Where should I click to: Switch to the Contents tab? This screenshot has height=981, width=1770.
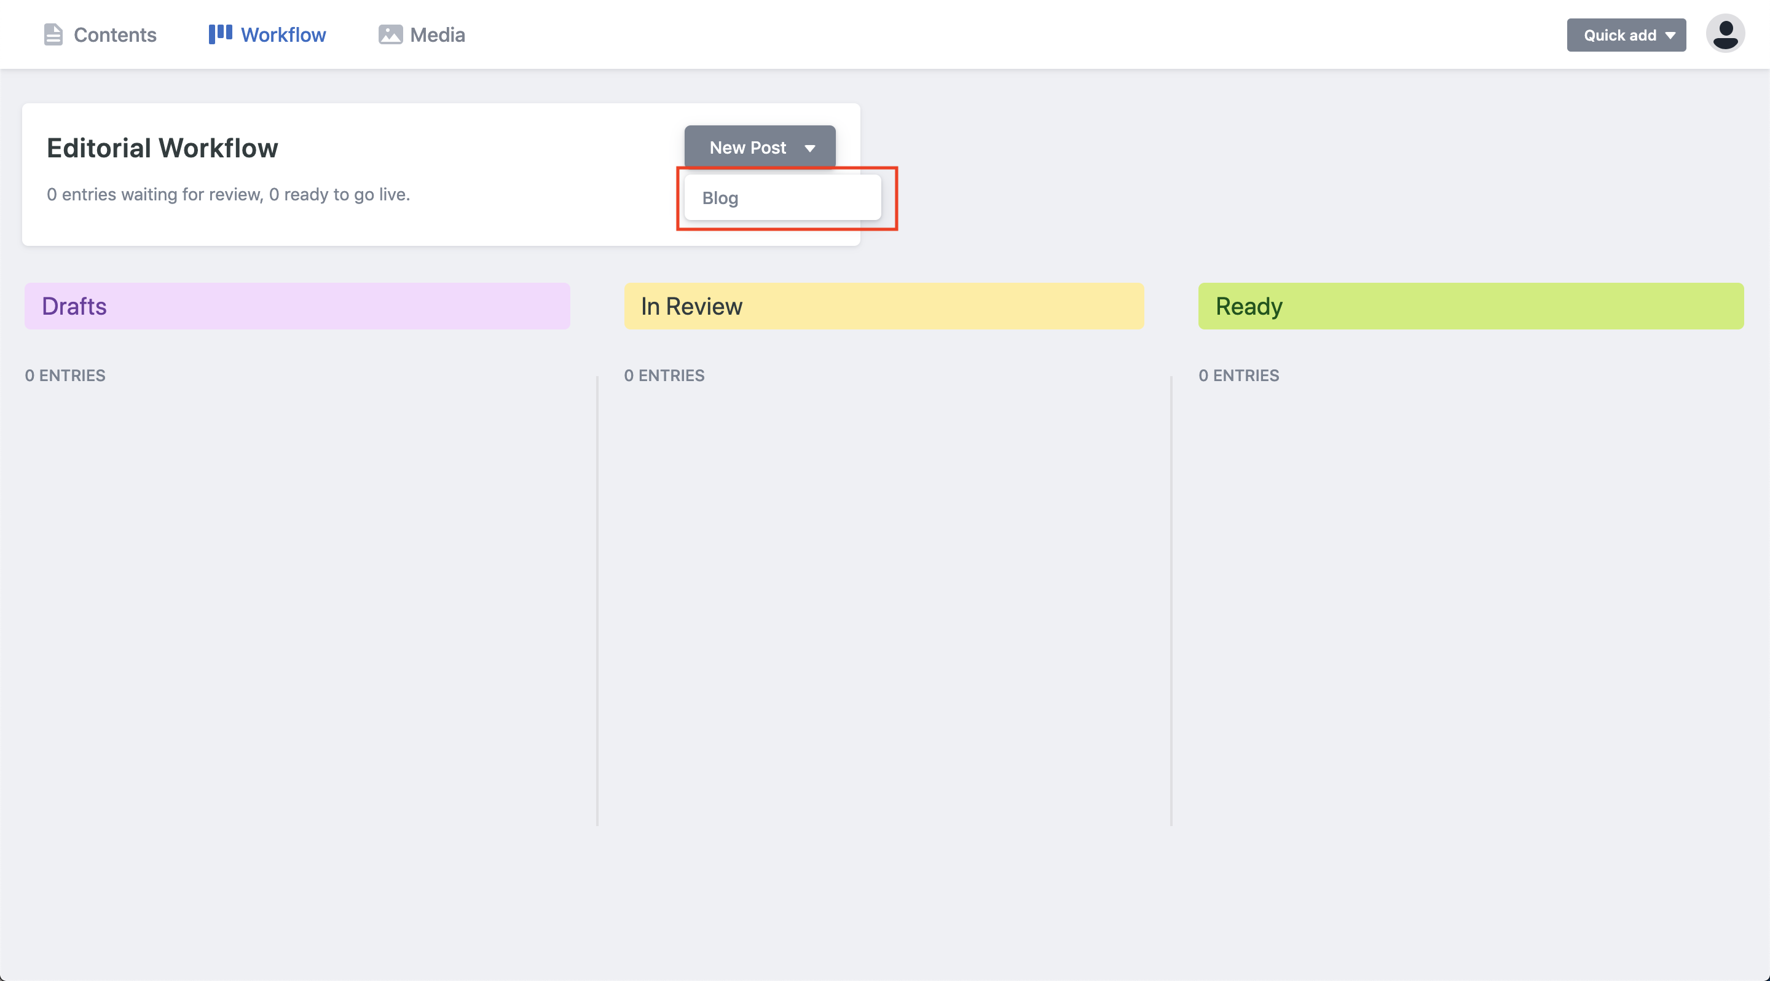[x=115, y=34]
